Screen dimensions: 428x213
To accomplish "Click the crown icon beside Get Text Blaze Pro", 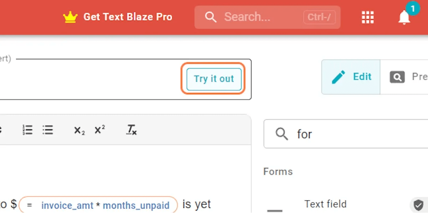I will tap(70, 16).
